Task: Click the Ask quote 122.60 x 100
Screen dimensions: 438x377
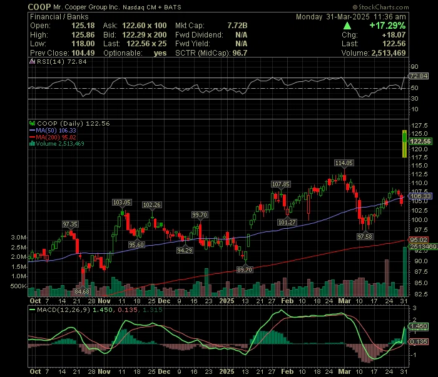Action: (x=145, y=26)
